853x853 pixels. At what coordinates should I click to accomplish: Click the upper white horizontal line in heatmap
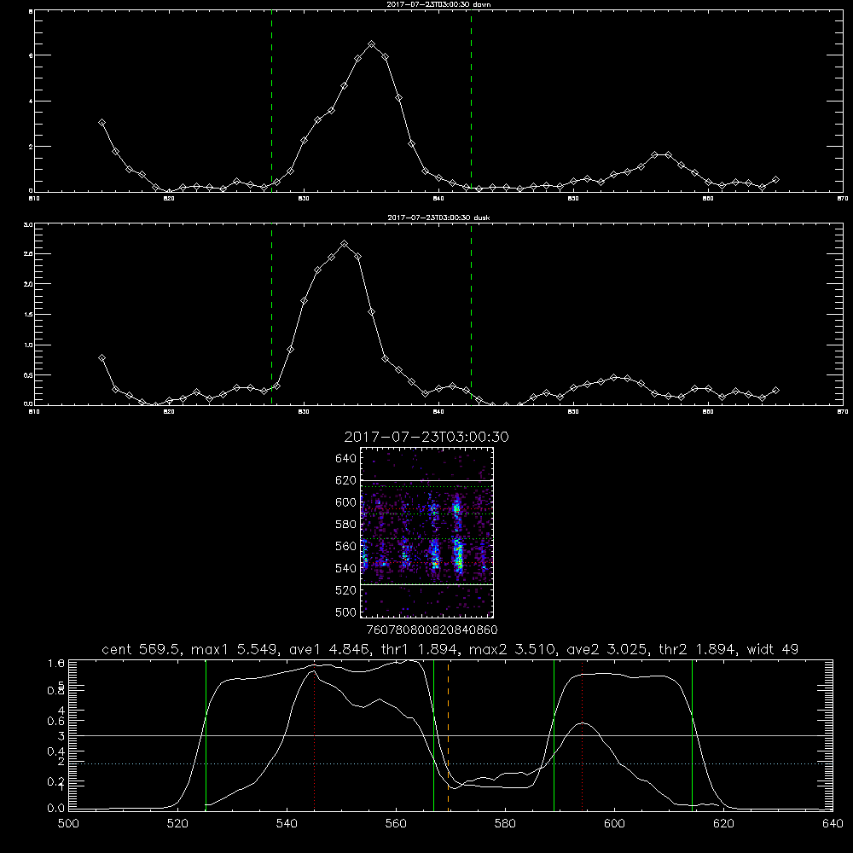point(427,480)
